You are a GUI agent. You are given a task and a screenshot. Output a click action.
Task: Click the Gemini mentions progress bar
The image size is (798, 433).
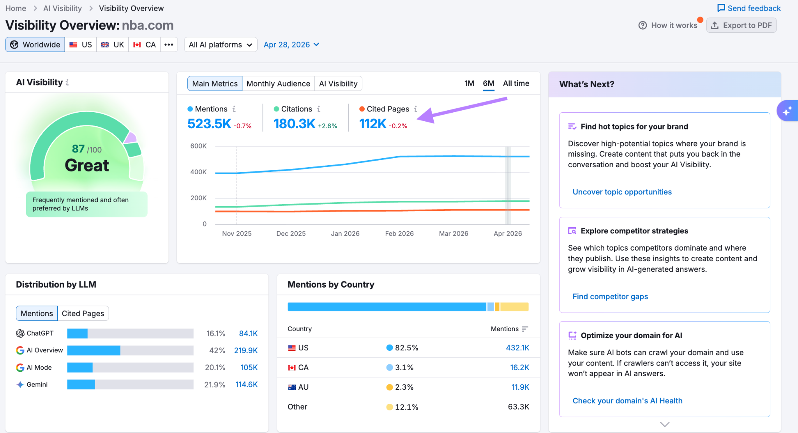130,385
